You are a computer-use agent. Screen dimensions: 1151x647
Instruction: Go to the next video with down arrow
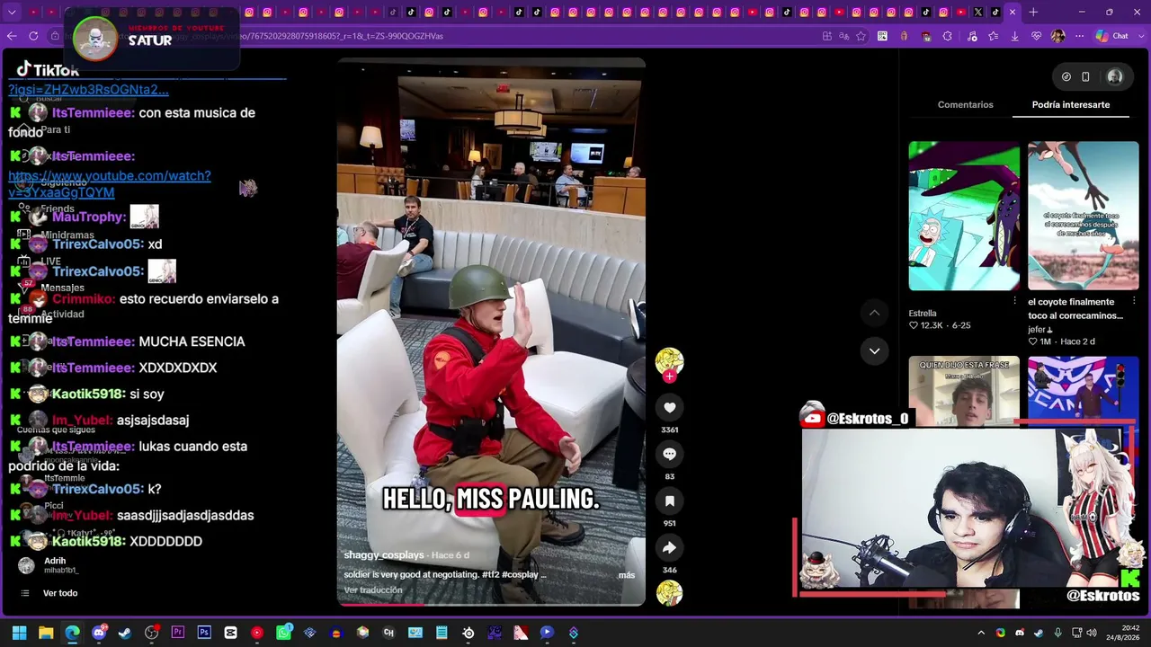point(874,351)
